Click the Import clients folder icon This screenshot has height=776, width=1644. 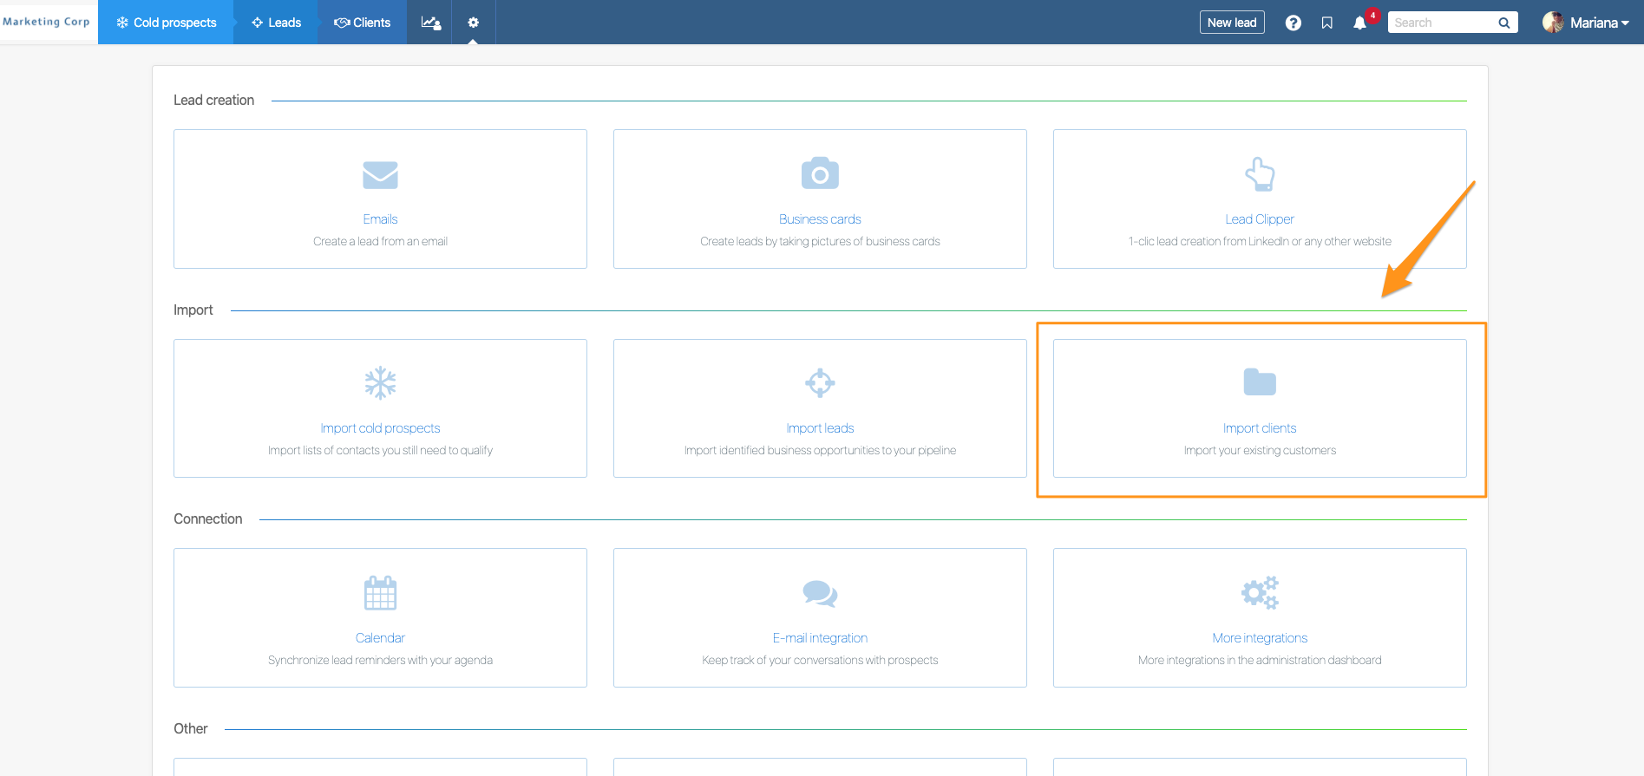(1260, 382)
